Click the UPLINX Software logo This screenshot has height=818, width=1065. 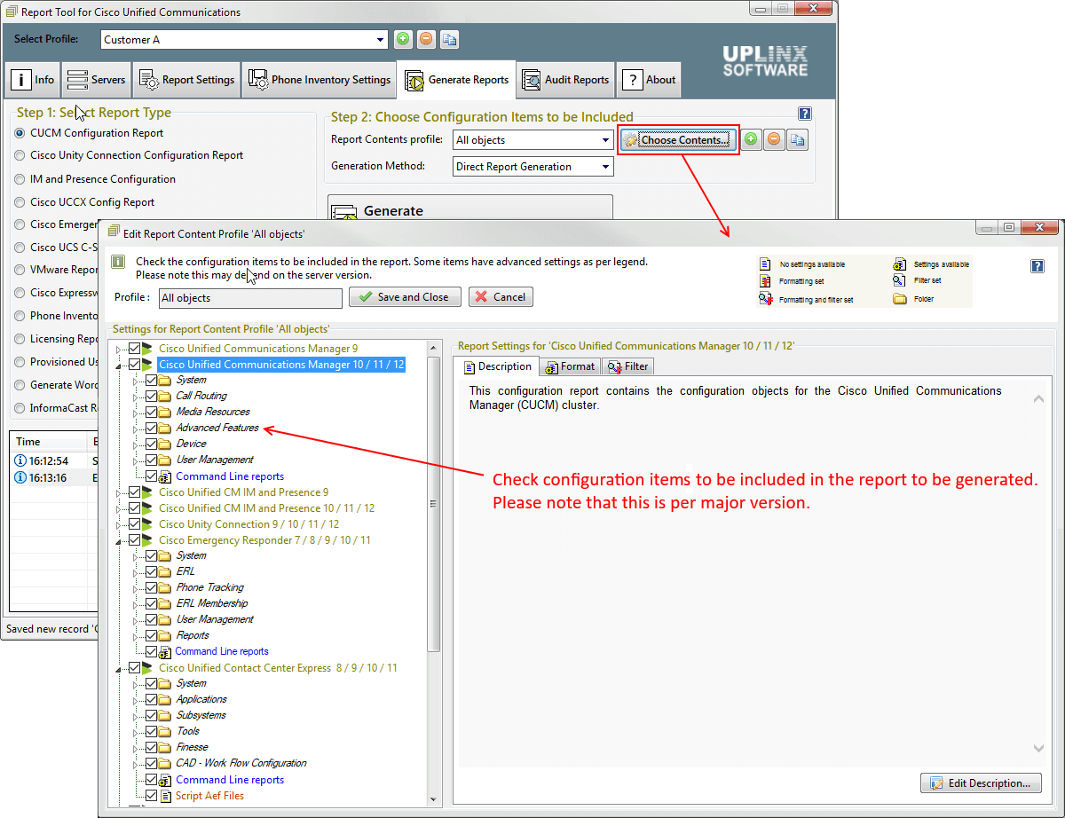point(765,60)
